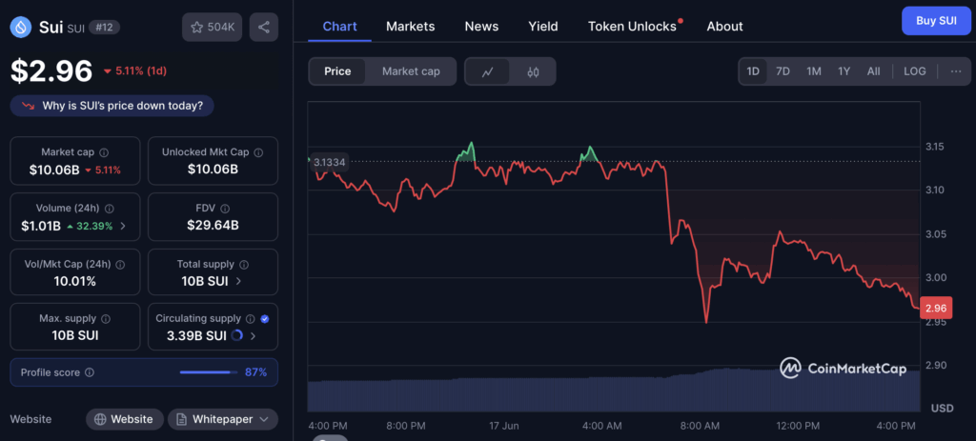Open the Markets tab
This screenshot has width=976, height=441.
[x=410, y=26]
